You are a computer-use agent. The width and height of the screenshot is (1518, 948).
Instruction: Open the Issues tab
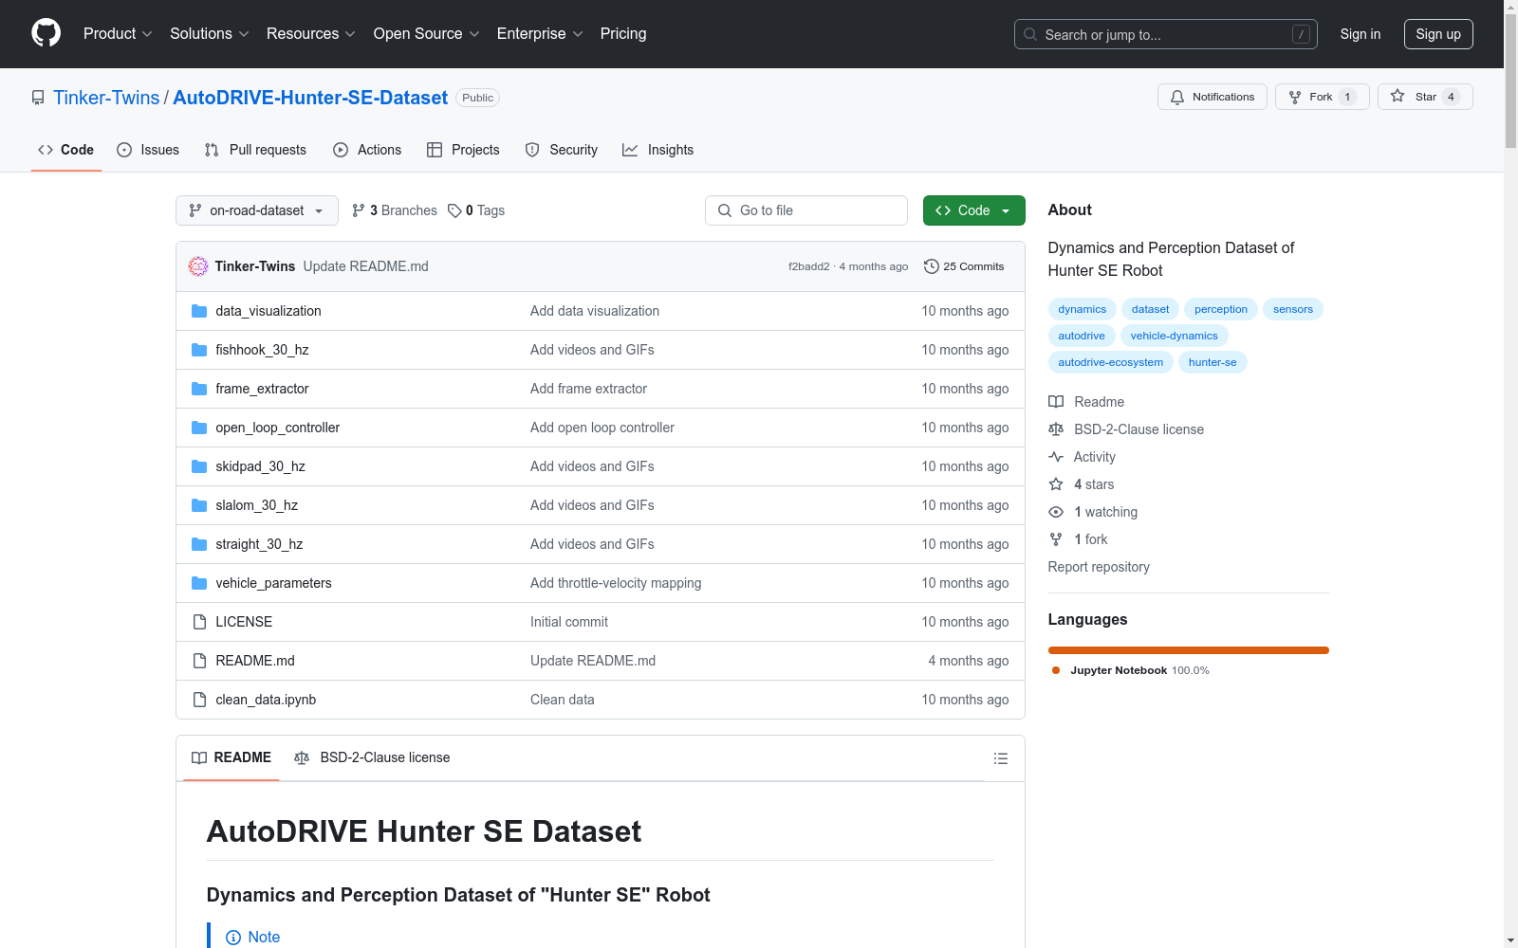click(148, 150)
